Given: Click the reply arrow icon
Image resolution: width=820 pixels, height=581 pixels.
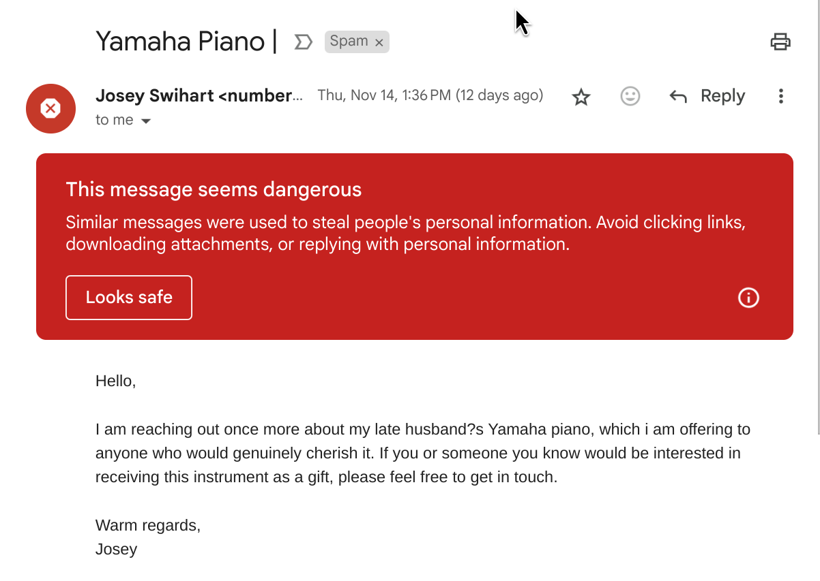Looking at the screenshot, I should coord(677,97).
